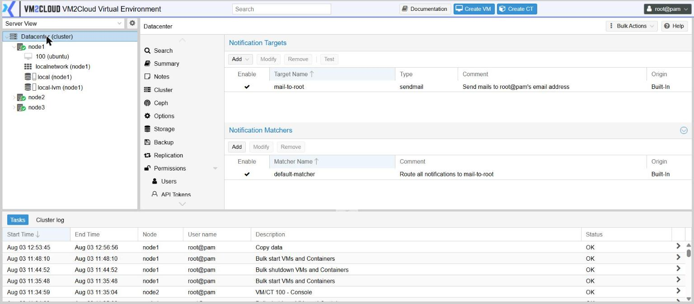The height and width of the screenshot is (304, 694).
Task: Collapse the Permissions submenu arrow
Action: coord(215,168)
